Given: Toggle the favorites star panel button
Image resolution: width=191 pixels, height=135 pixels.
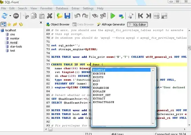Looking at the screenshot, I should click(9, 24).
